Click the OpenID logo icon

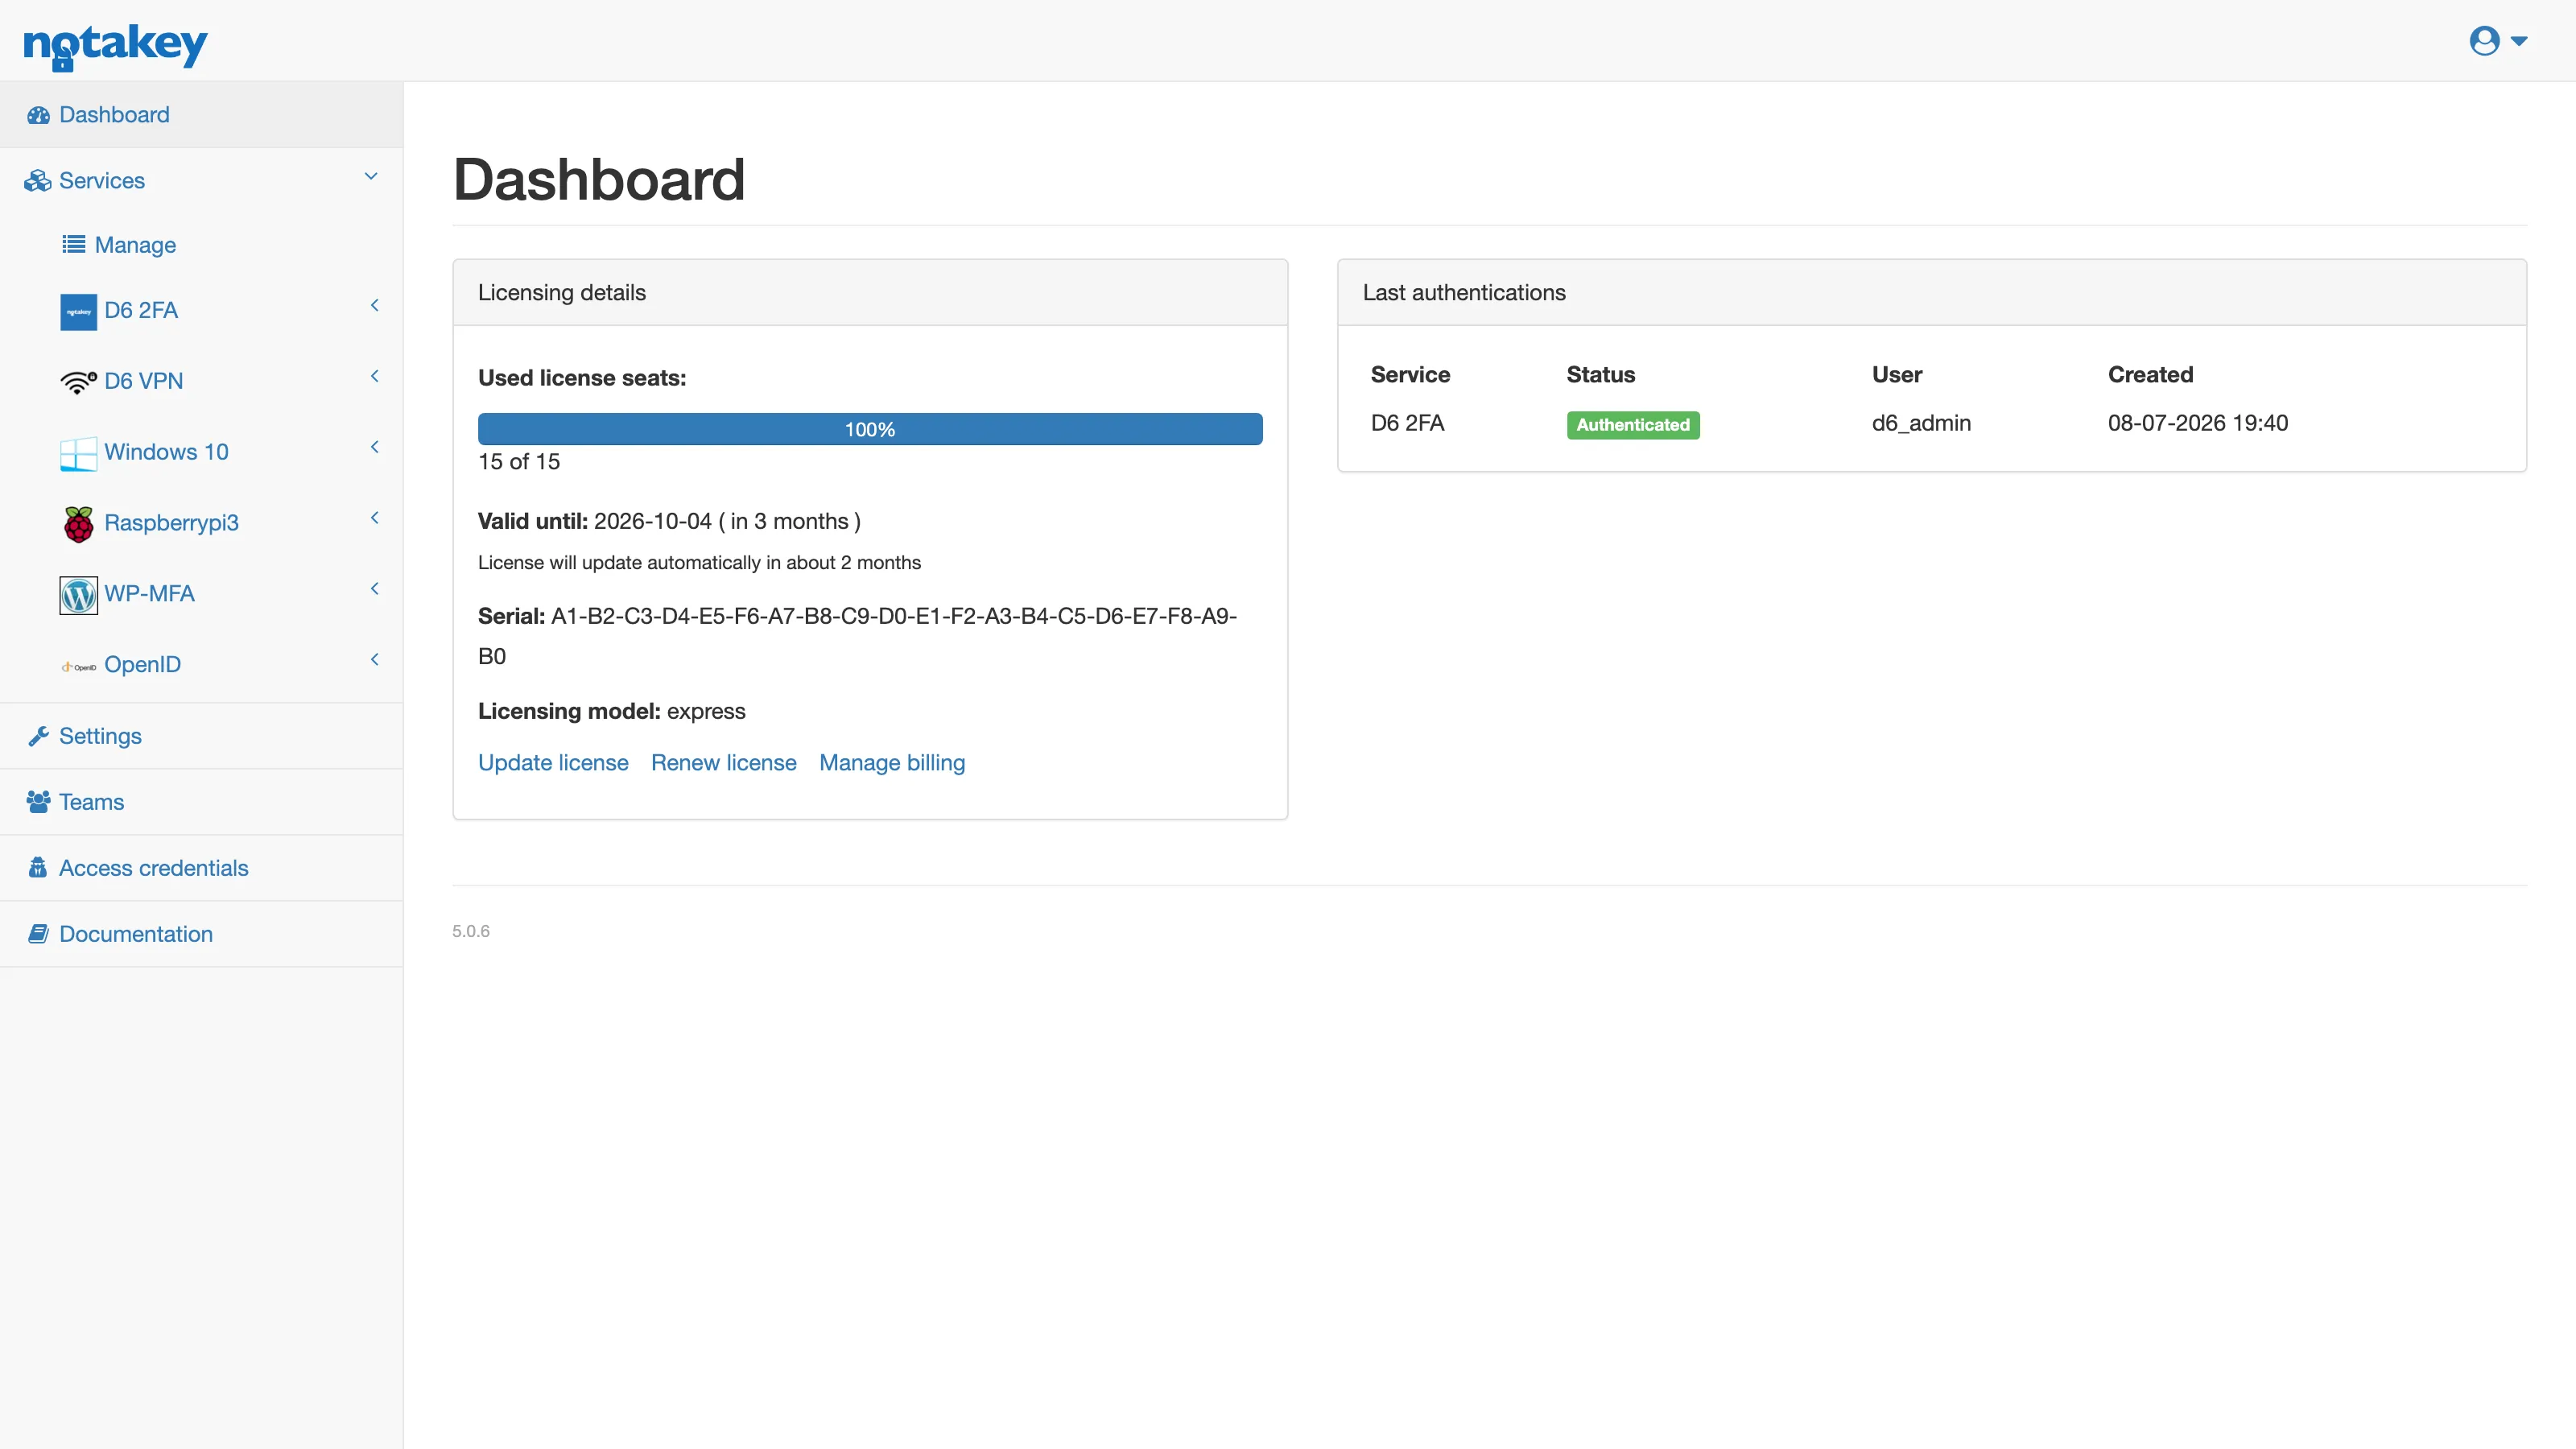click(x=78, y=667)
